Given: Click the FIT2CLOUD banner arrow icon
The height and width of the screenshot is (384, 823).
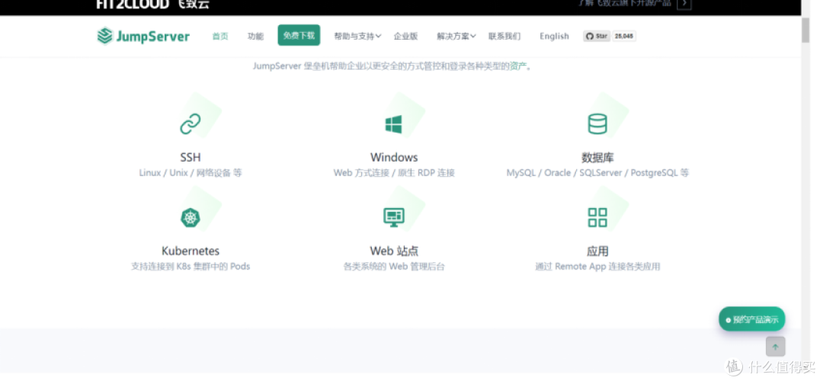Looking at the screenshot, I should click(x=684, y=4).
